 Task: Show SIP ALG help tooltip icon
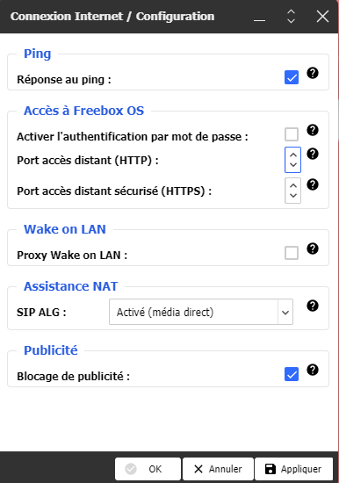[x=313, y=306]
